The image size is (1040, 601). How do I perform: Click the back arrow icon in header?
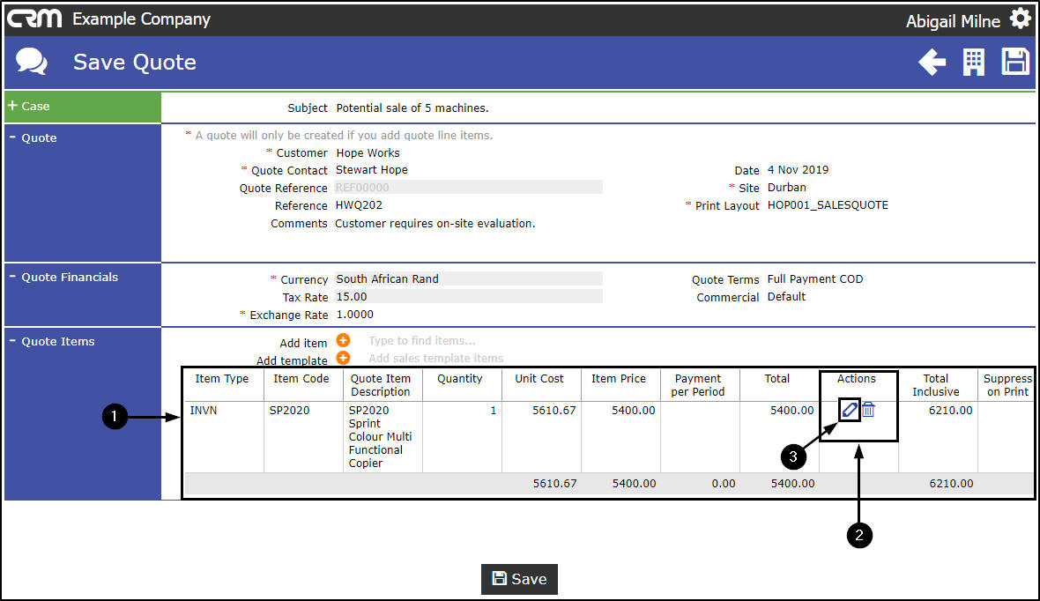[x=932, y=63]
